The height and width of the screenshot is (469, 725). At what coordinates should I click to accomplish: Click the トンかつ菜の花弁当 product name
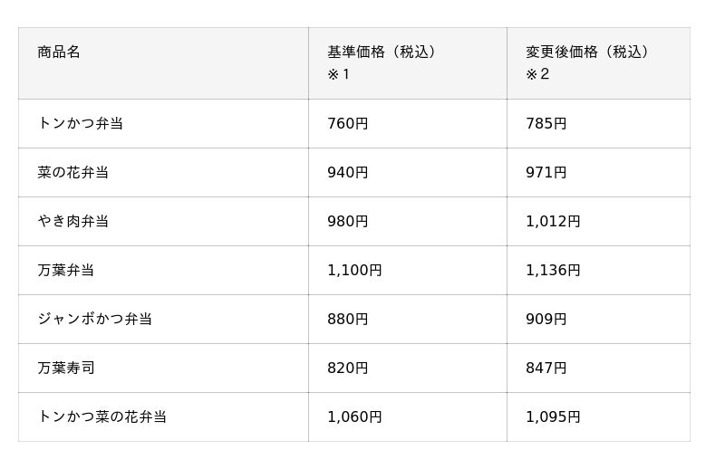pyautogui.click(x=102, y=416)
